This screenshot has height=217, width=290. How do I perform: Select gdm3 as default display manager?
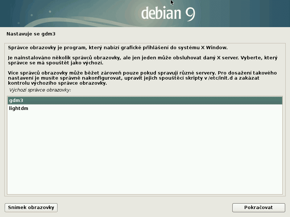145,101
